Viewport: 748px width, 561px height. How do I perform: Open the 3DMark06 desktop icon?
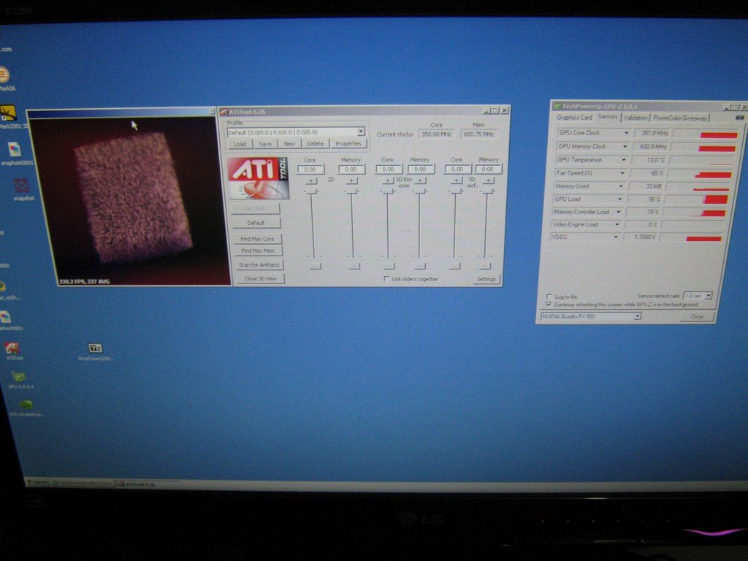click(3, 75)
